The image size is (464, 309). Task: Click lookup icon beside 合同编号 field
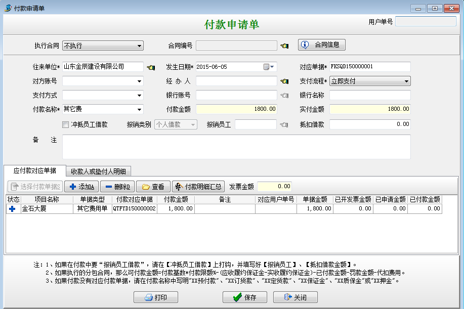(x=284, y=46)
